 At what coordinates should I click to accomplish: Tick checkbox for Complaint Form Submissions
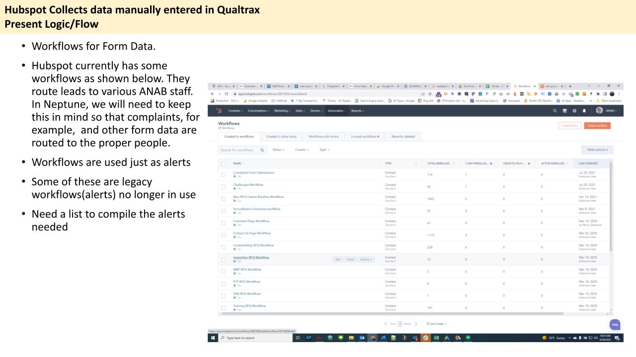pos(223,175)
